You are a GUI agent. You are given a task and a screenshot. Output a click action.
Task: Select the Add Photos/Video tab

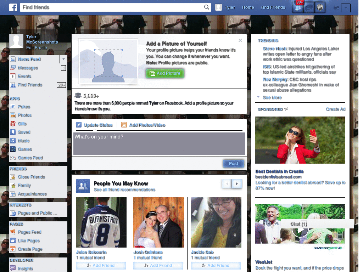(143, 125)
